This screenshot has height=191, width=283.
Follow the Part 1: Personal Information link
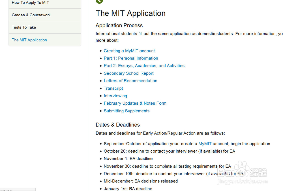click(x=131, y=58)
